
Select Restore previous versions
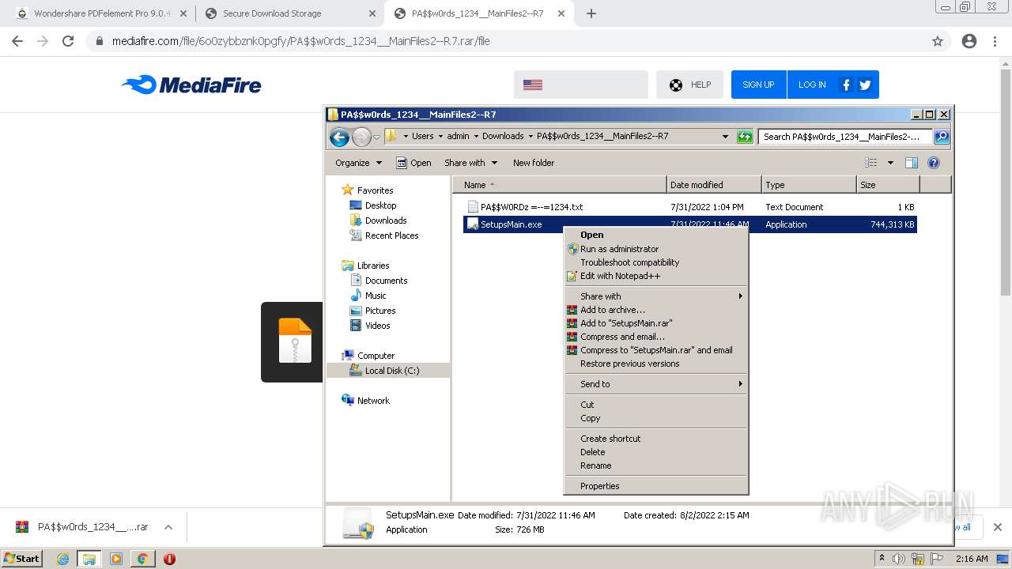[656, 364]
